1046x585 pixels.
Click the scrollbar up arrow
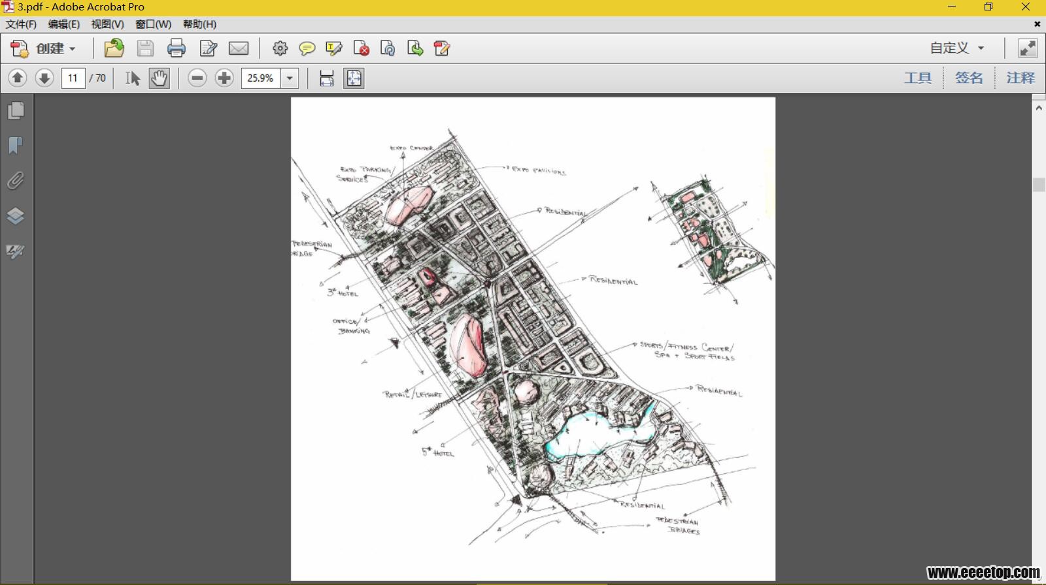coord(1039,108)
